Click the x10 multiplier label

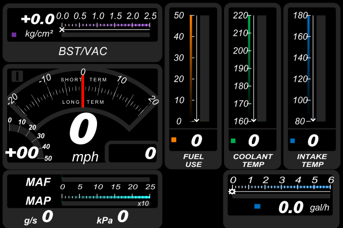(x=143, y=203)
